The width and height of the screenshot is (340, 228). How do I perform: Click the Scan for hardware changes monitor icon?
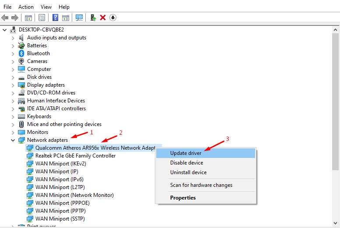[x=79, y=18]
